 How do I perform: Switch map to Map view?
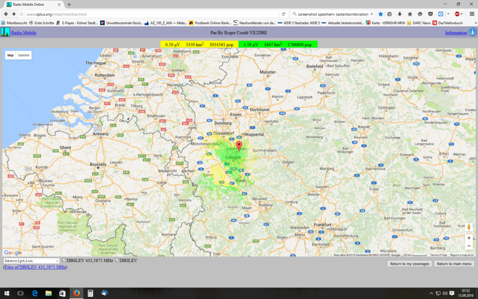[x=11, y=55]
